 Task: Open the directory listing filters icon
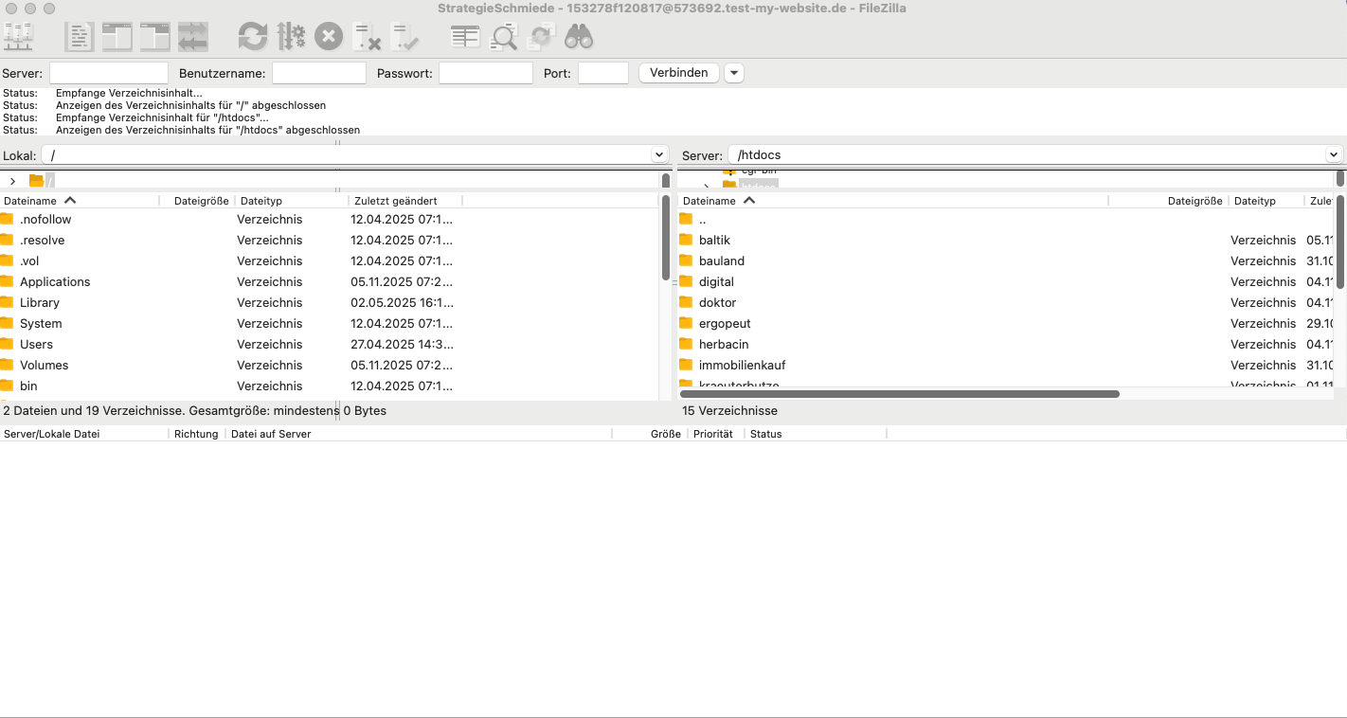pos(465,37)
